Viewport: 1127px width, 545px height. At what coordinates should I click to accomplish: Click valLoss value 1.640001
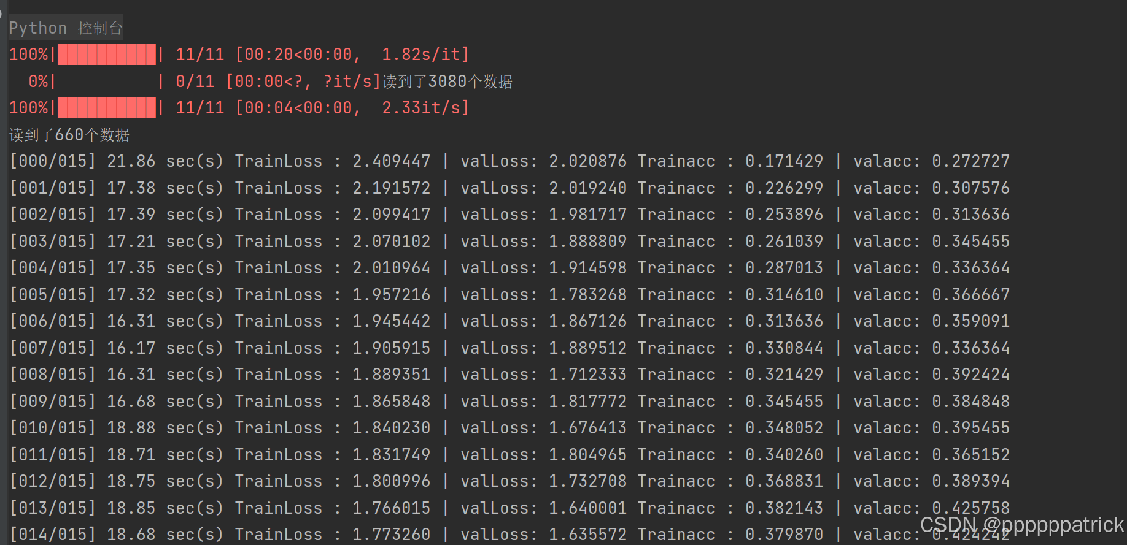(588, 508)
